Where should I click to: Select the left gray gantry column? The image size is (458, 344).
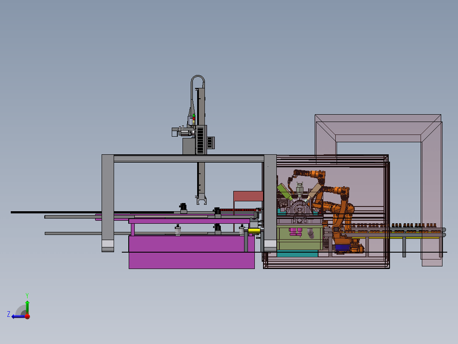(108, 203)
